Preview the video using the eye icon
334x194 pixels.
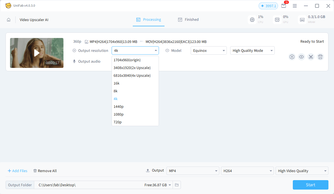[x=301, y=57]
